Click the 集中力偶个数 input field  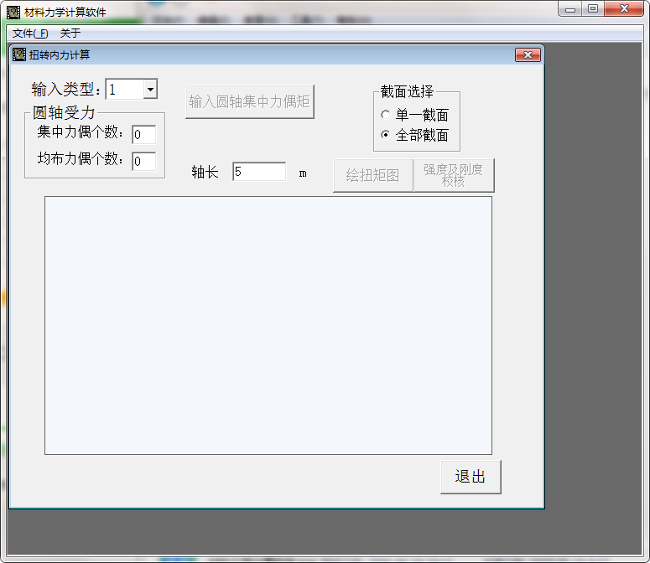(x=143, y=134)
